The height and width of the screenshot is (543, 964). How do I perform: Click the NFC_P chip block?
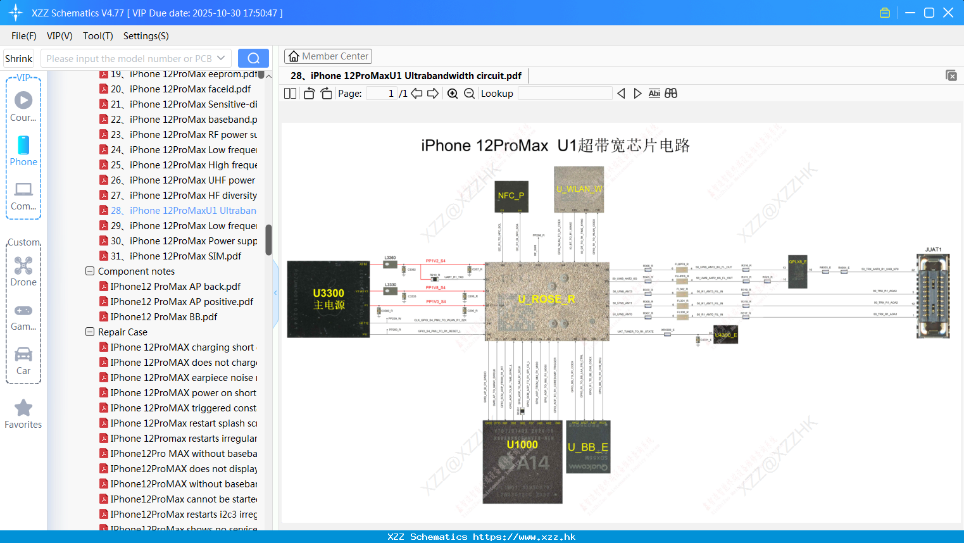[x=511, y=196]
